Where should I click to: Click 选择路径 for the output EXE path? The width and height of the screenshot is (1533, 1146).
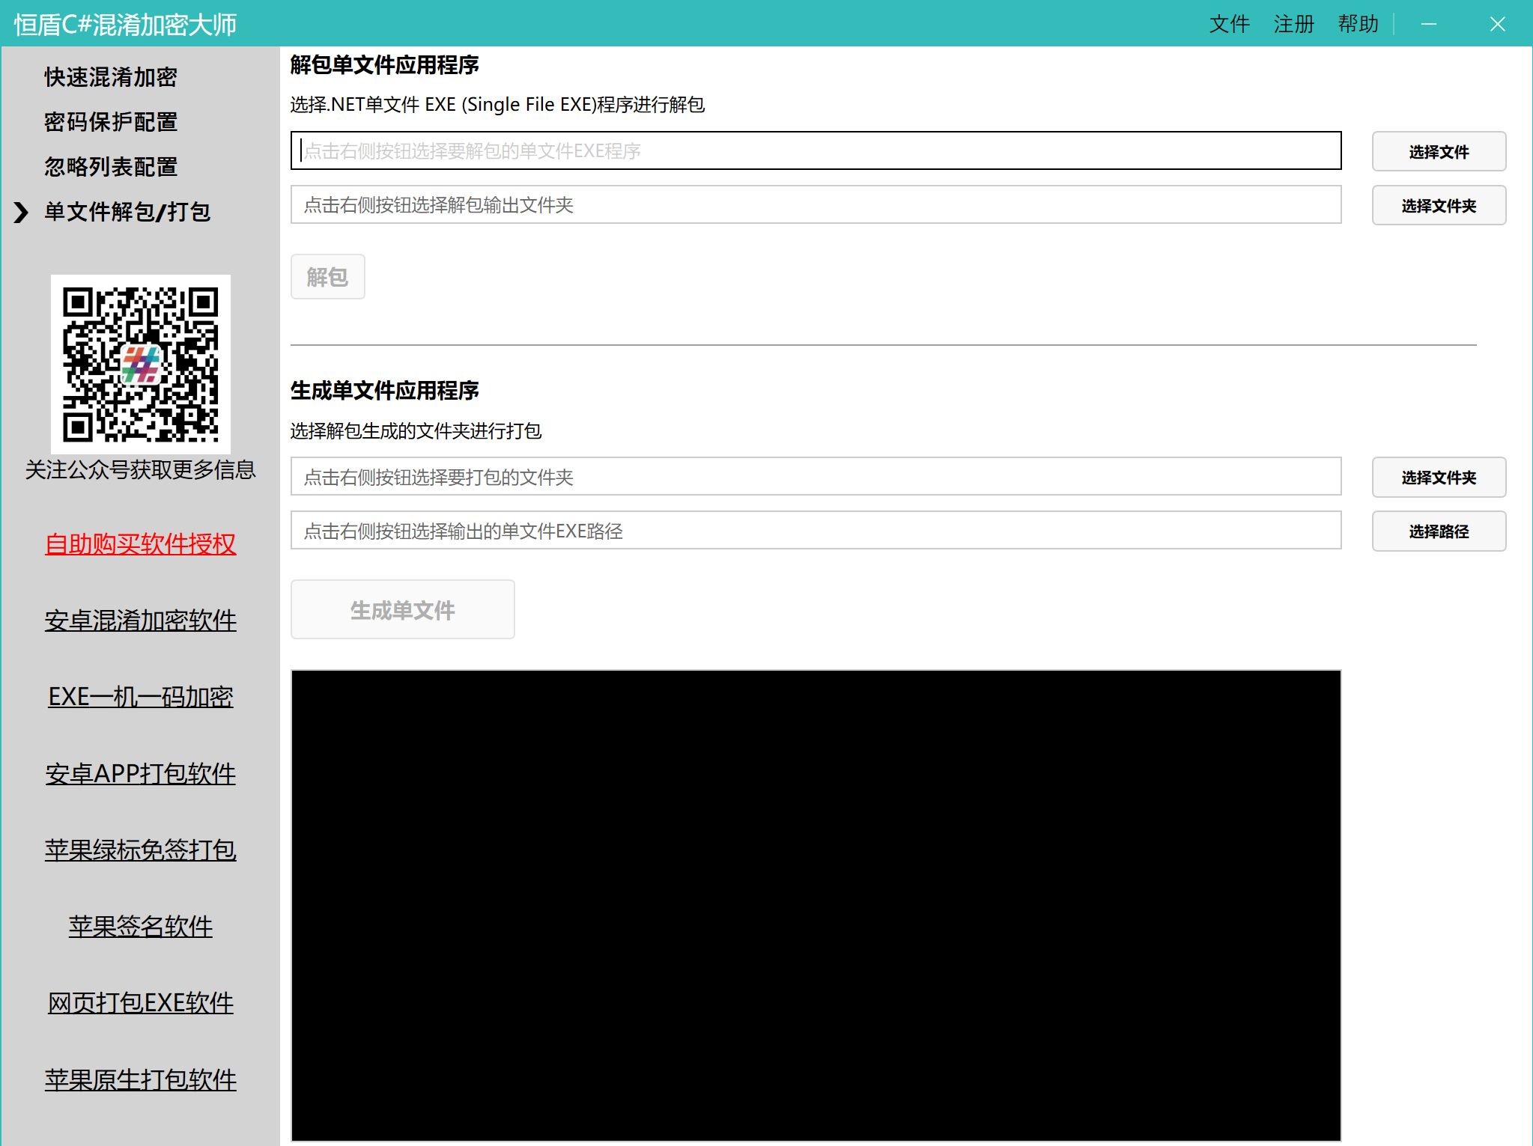[1438, 531]
